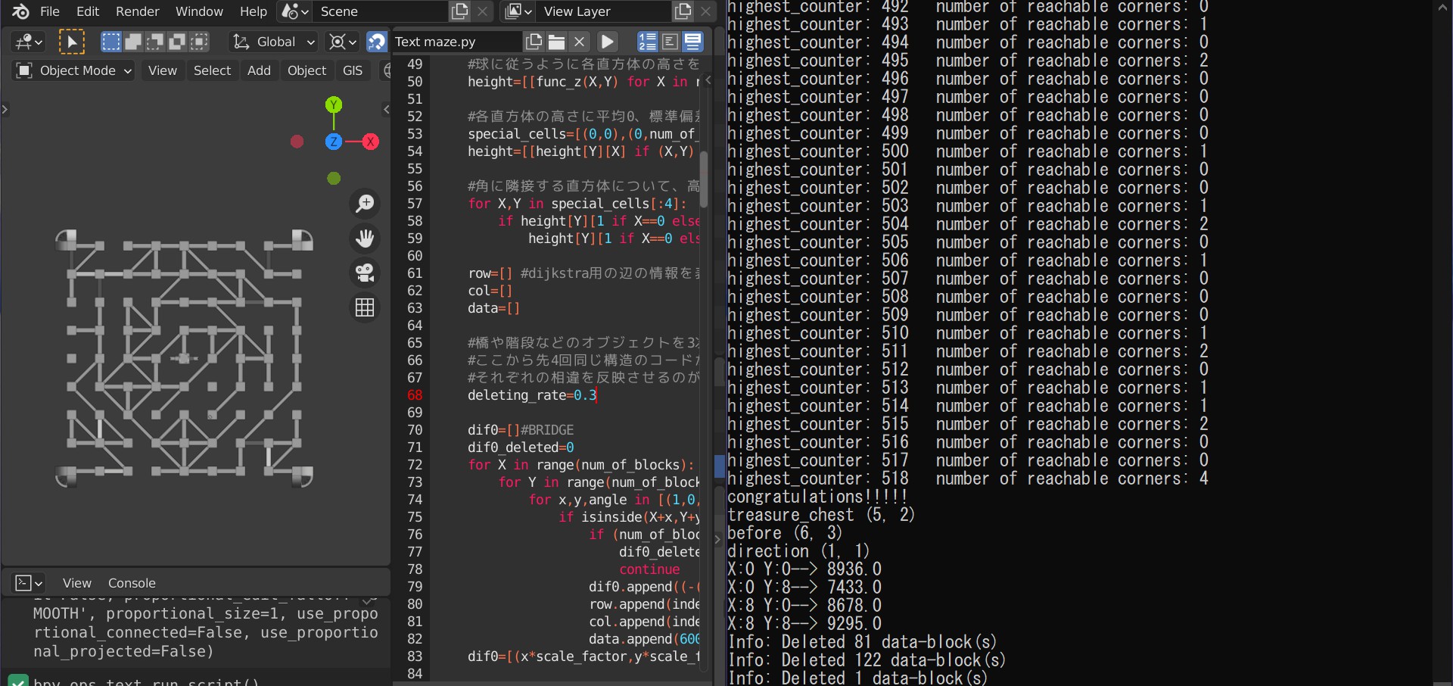The width and height of the screenshot is (1453, 686).
Task: Toggle word wrap in text editor
Action: pos(670,42)
